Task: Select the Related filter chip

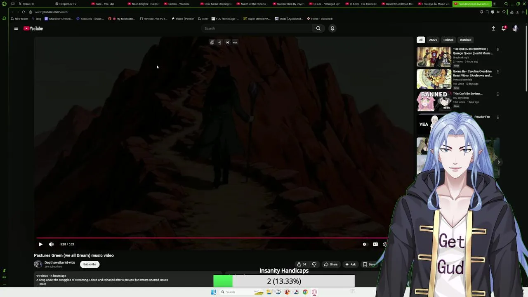Action: tap(448, 40)
